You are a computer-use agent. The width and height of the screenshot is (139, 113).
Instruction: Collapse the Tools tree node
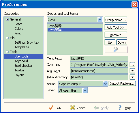(7, 52)
